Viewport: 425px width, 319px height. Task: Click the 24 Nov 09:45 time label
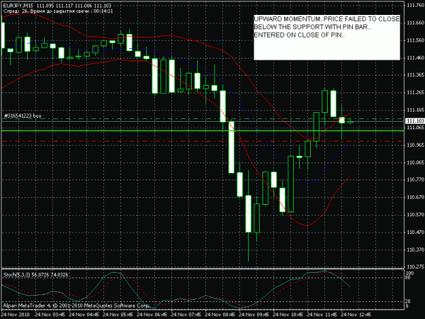(x=254, y=315)
